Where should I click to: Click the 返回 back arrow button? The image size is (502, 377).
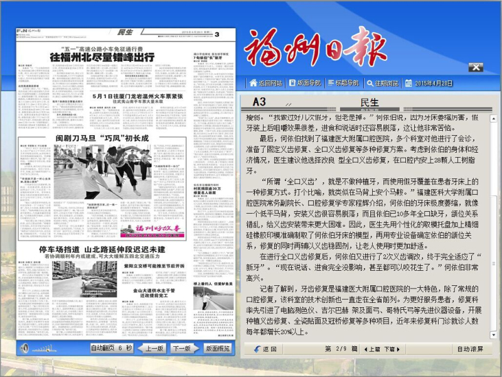[265, 349]
